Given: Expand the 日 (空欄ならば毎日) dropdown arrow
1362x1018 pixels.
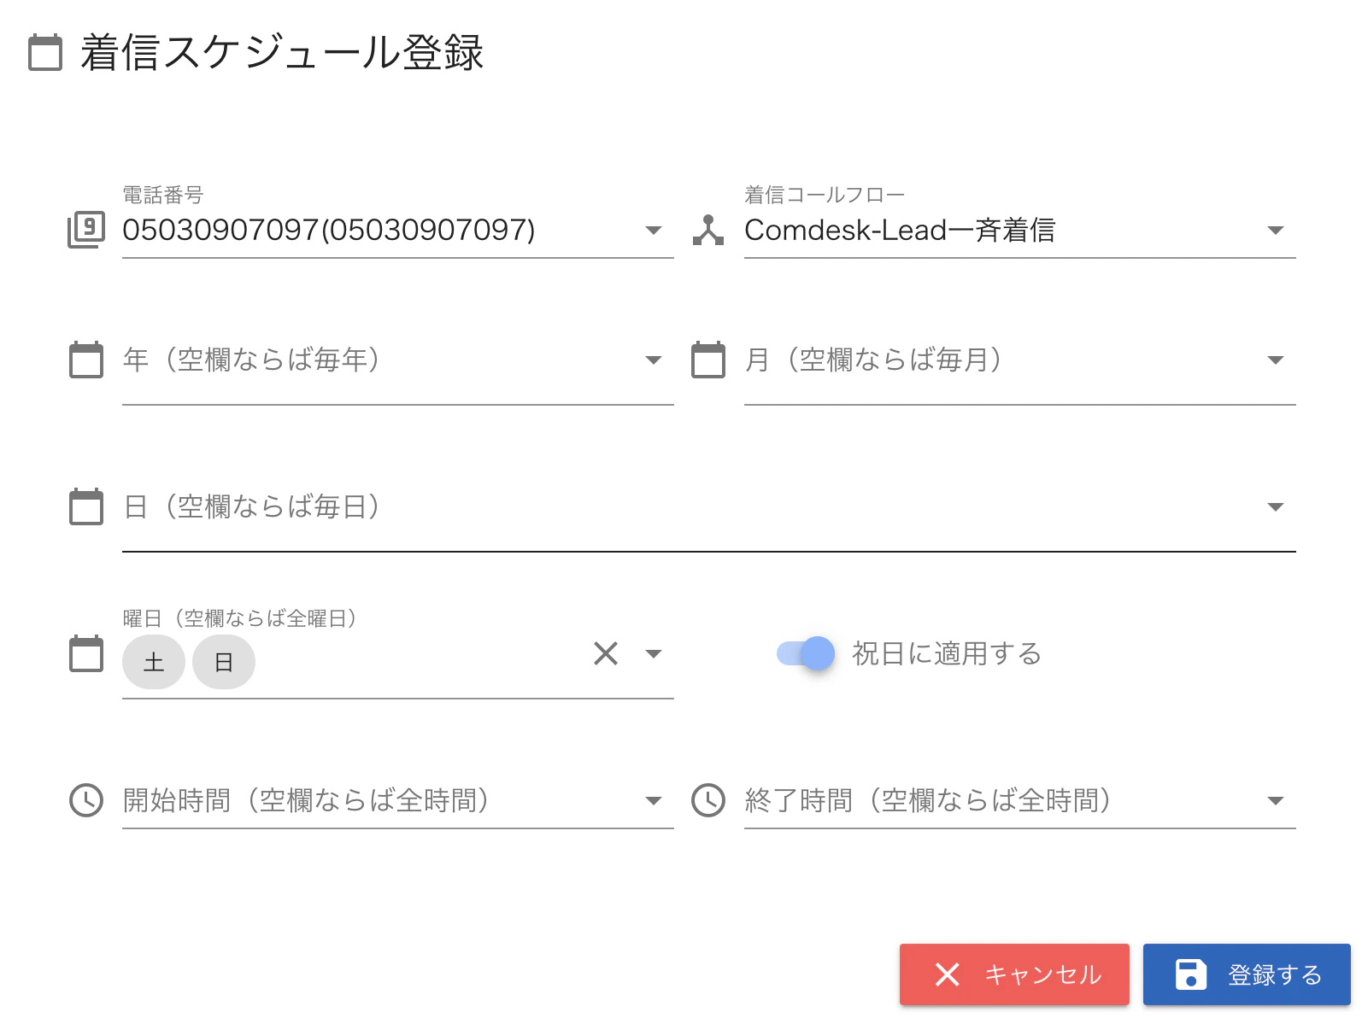Looking at the screenshot, I should click(1276, 506).
